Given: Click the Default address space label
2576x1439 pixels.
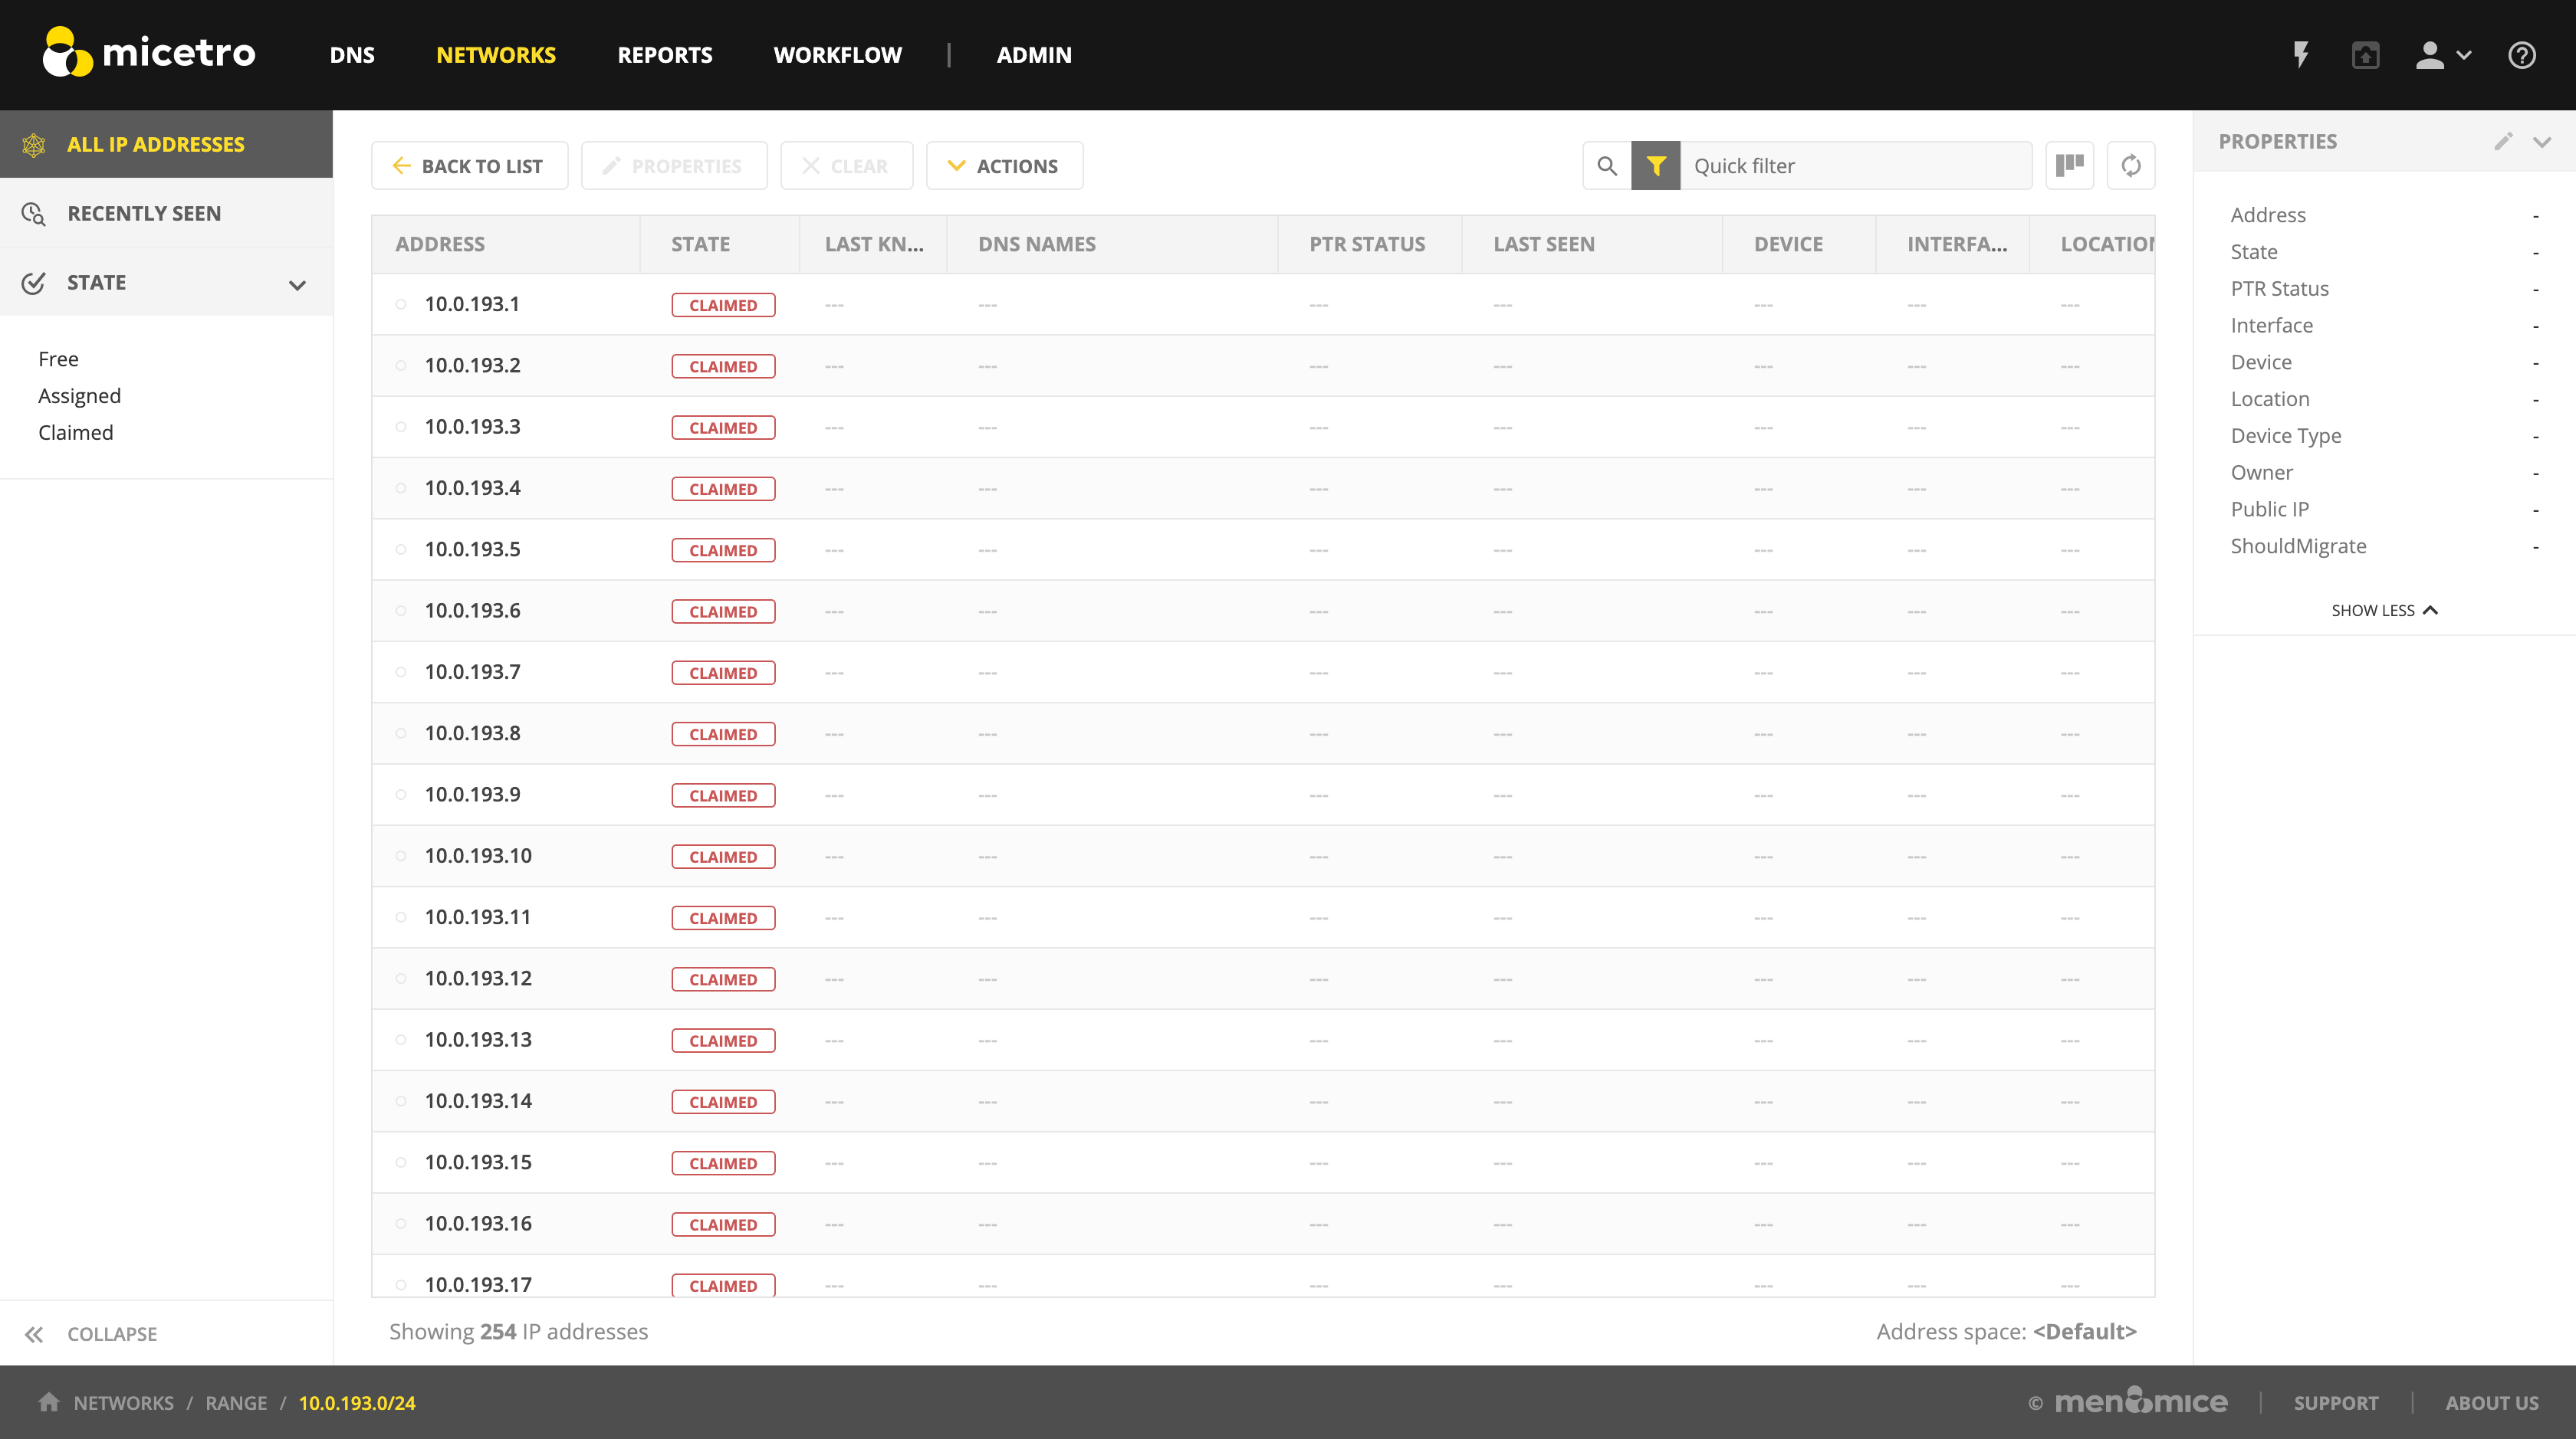Looking at the screenshot, I should pos(2084,1332).
